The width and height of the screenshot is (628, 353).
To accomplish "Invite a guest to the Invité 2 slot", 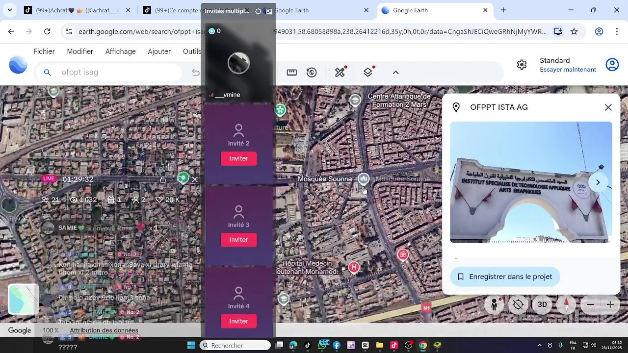I will 238,158.
